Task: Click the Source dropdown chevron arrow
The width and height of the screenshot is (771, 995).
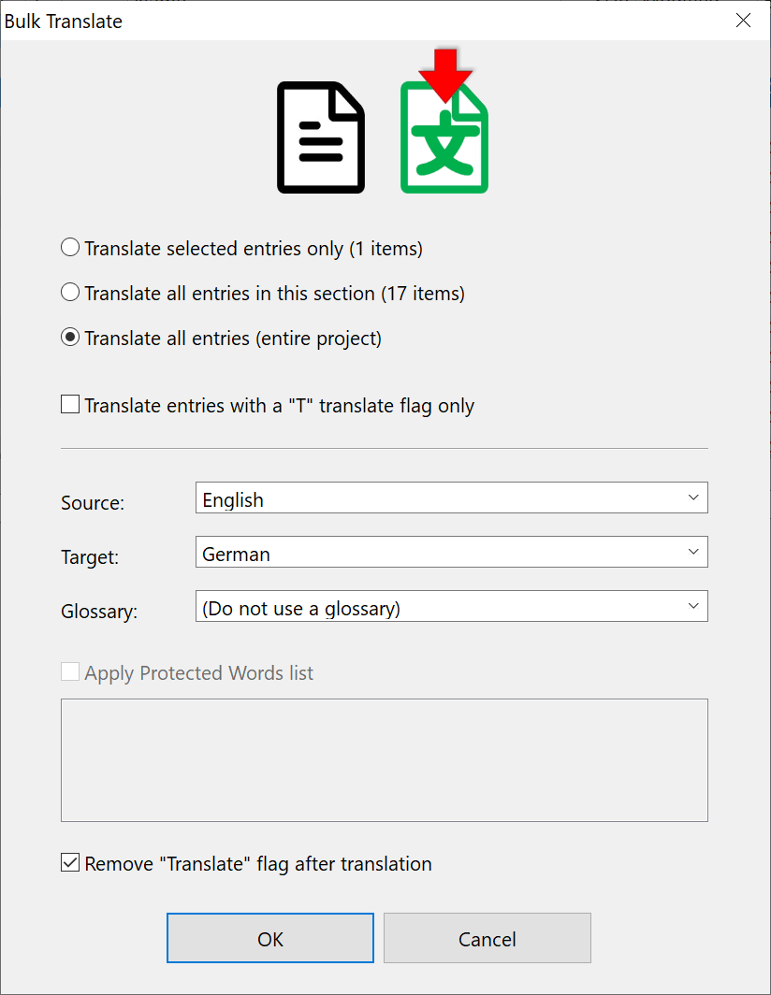Action: pos(693,497)
